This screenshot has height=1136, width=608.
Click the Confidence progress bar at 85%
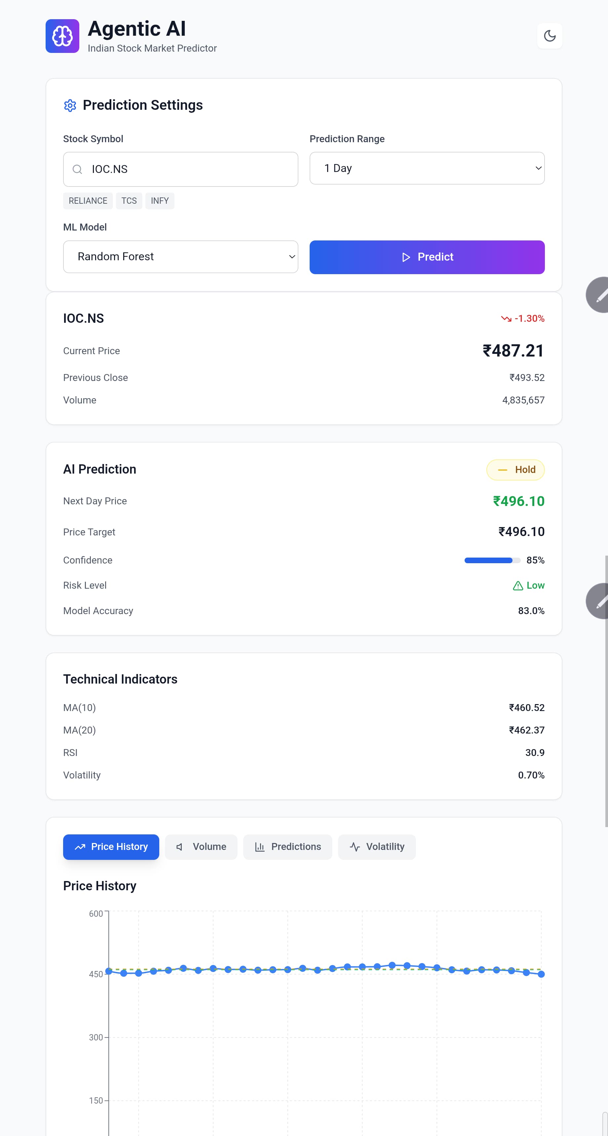(493, 561)
